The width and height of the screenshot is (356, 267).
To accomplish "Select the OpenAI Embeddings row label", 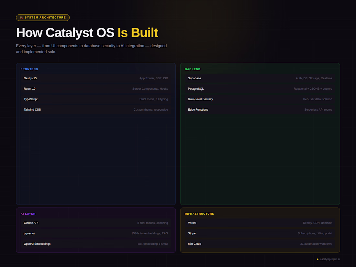I will click(x=37, y=244).
